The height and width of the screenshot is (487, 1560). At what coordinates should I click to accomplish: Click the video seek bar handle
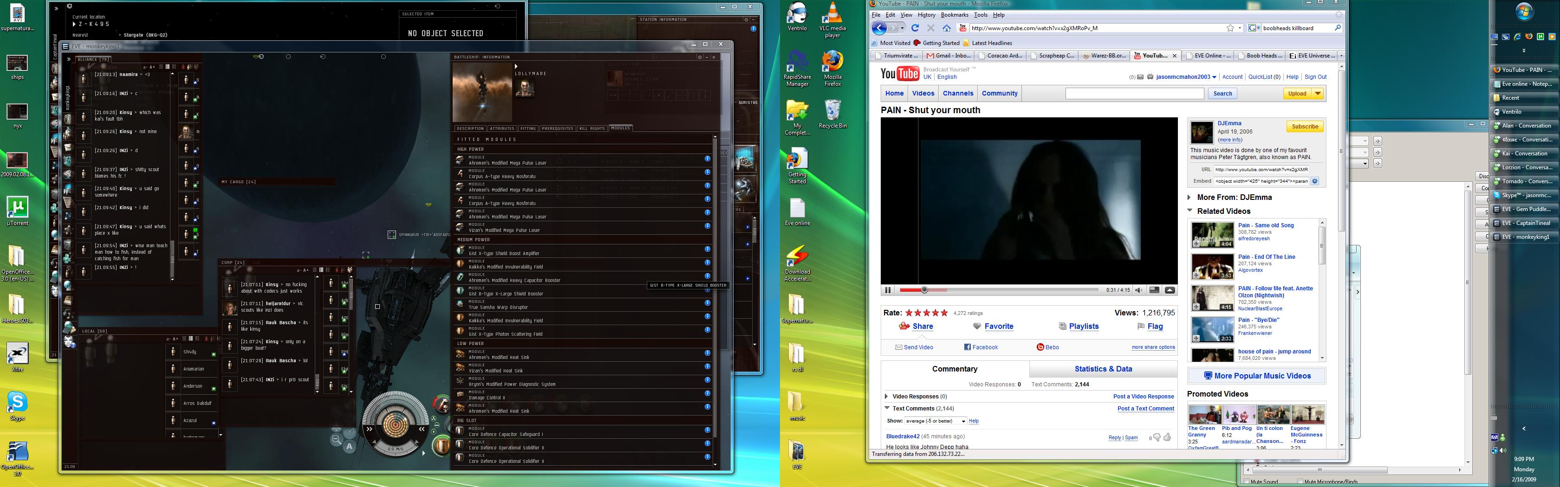pos(924,290)
